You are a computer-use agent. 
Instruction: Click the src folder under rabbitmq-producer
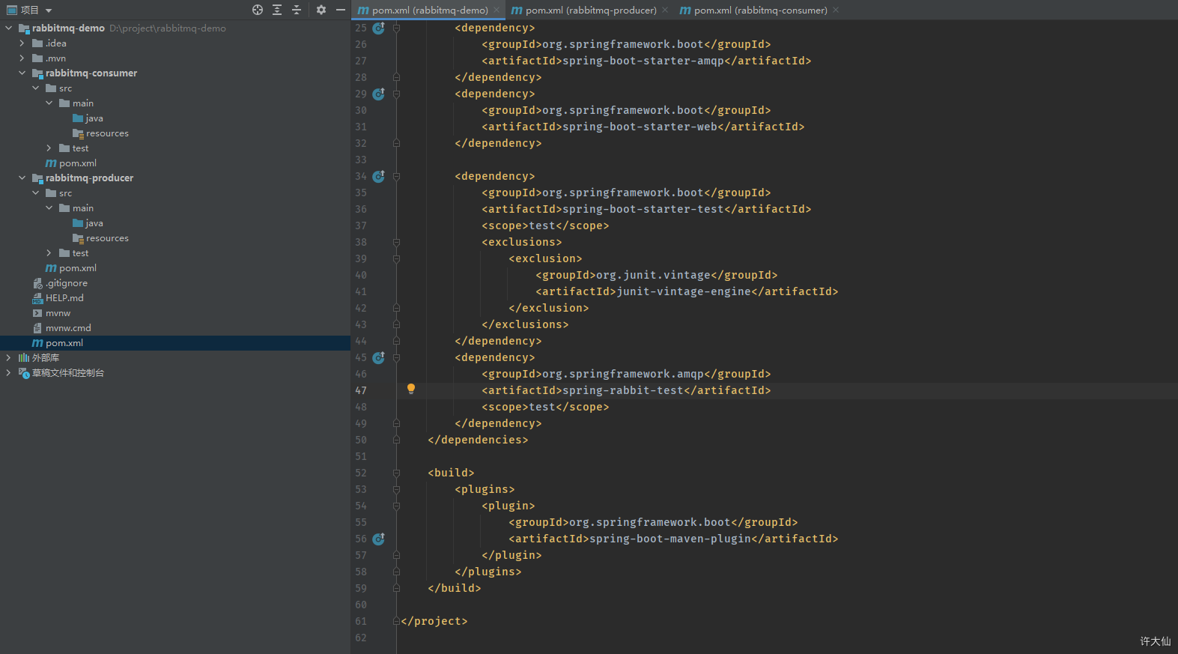click(x=59, y=193)
